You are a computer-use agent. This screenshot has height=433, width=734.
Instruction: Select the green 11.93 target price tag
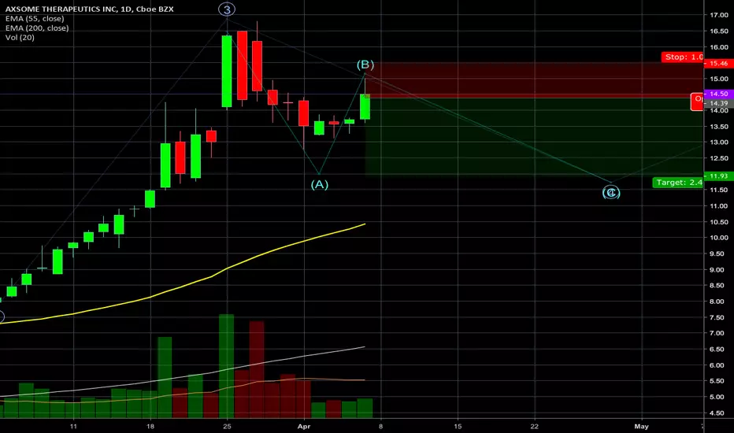pyautogui.click(x=718, y=176)
